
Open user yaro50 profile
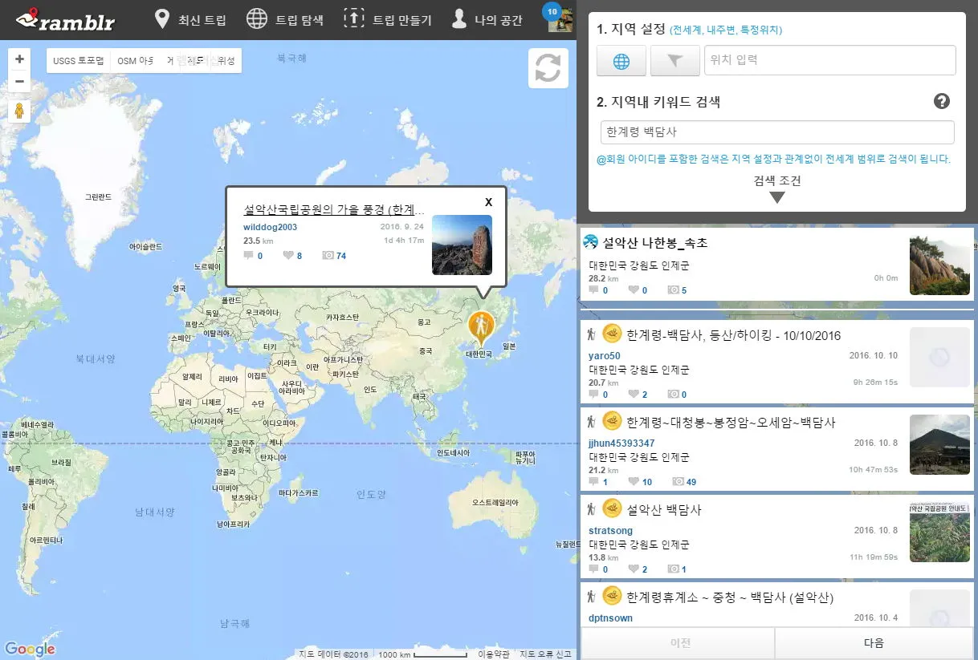click(604, 355)
